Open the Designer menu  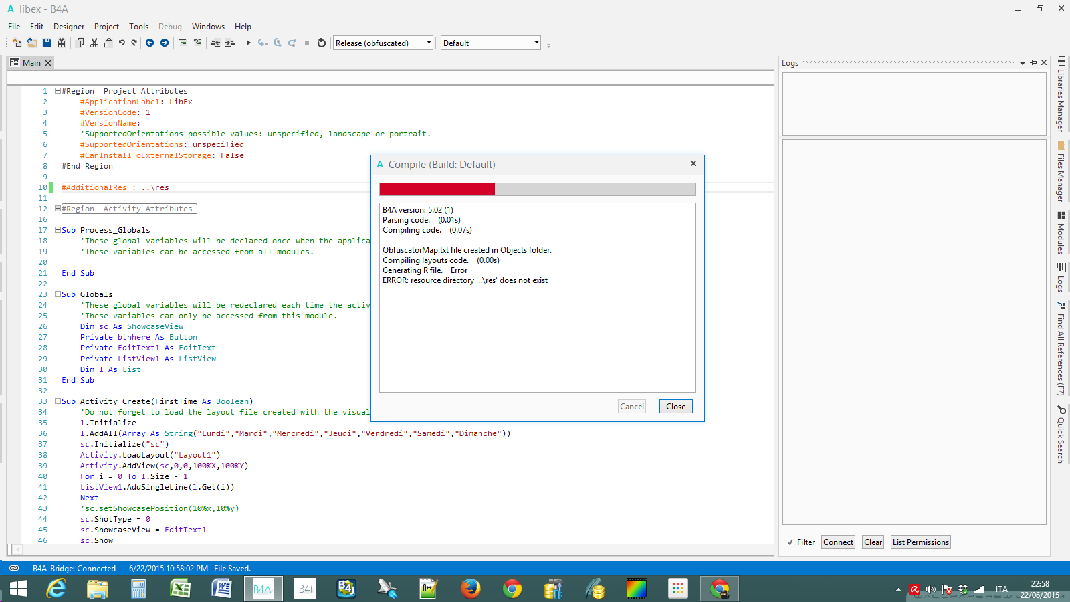69,27
